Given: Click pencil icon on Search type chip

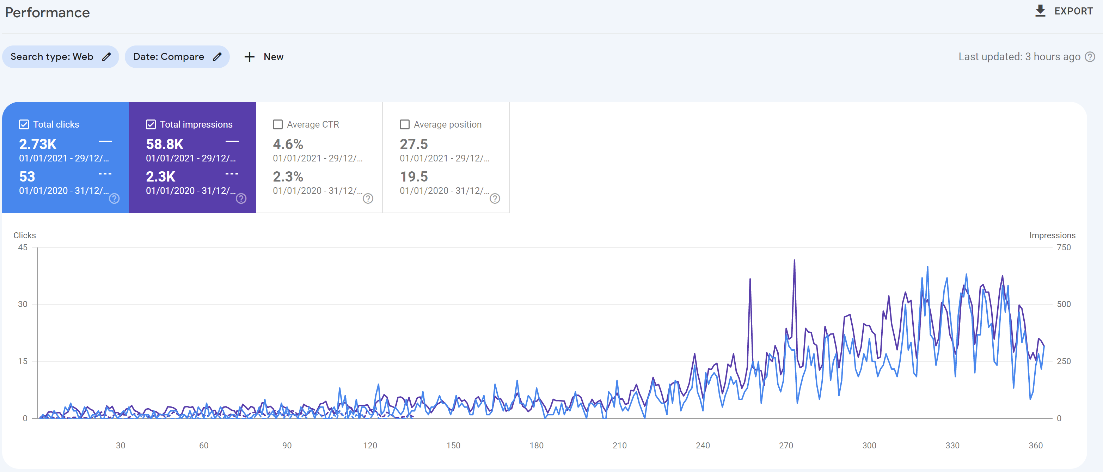Looking at the screenshot, I should [106, 56].
